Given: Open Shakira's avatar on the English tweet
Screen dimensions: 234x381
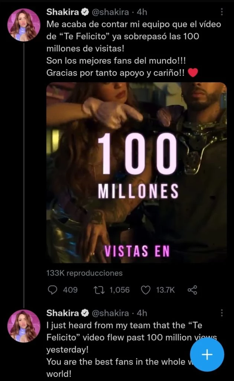Looking at the screenshot, I should 24,325.
